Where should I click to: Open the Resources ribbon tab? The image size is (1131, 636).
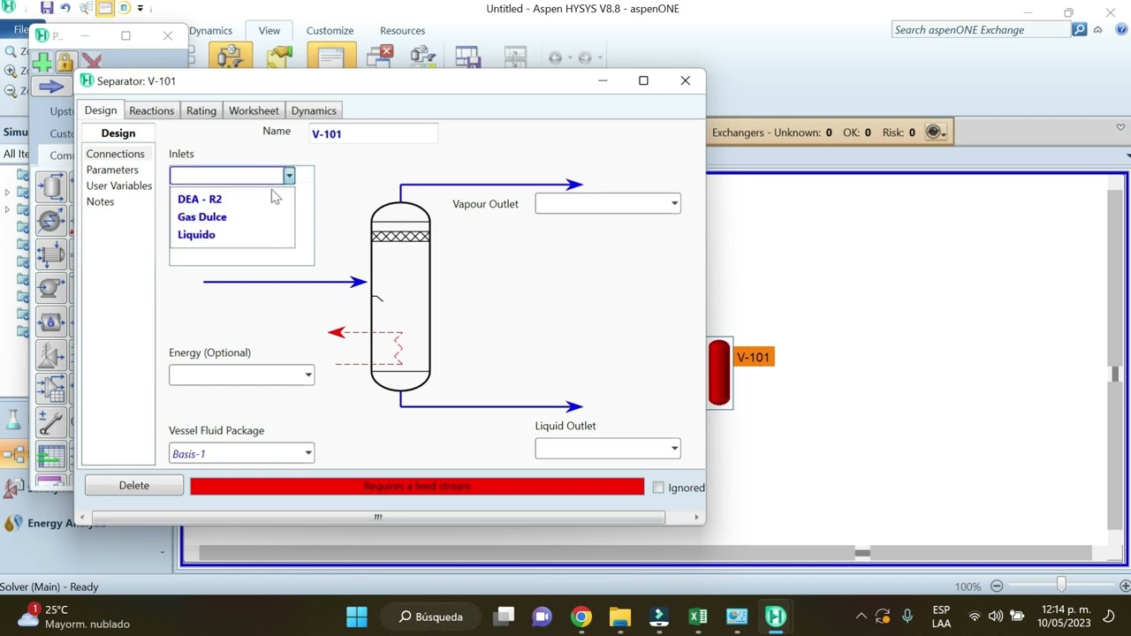click(402, 30)
